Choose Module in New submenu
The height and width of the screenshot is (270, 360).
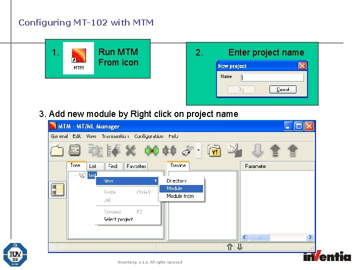pyautogui.click(x=181, y=188)
